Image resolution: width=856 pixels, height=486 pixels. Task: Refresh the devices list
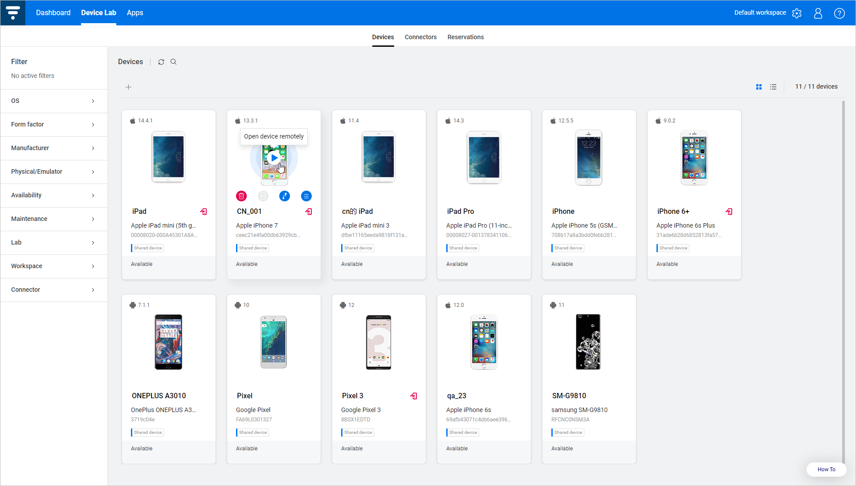[x=161, y=62]
